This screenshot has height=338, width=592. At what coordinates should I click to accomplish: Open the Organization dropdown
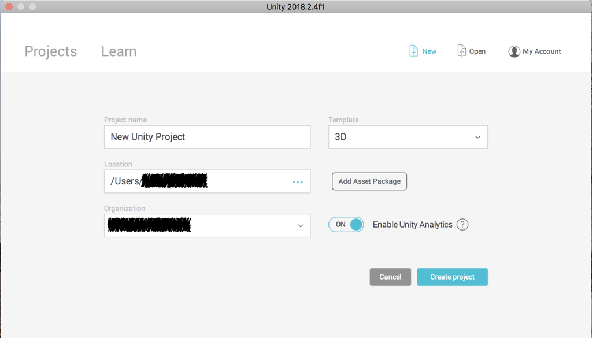point(208,225)
